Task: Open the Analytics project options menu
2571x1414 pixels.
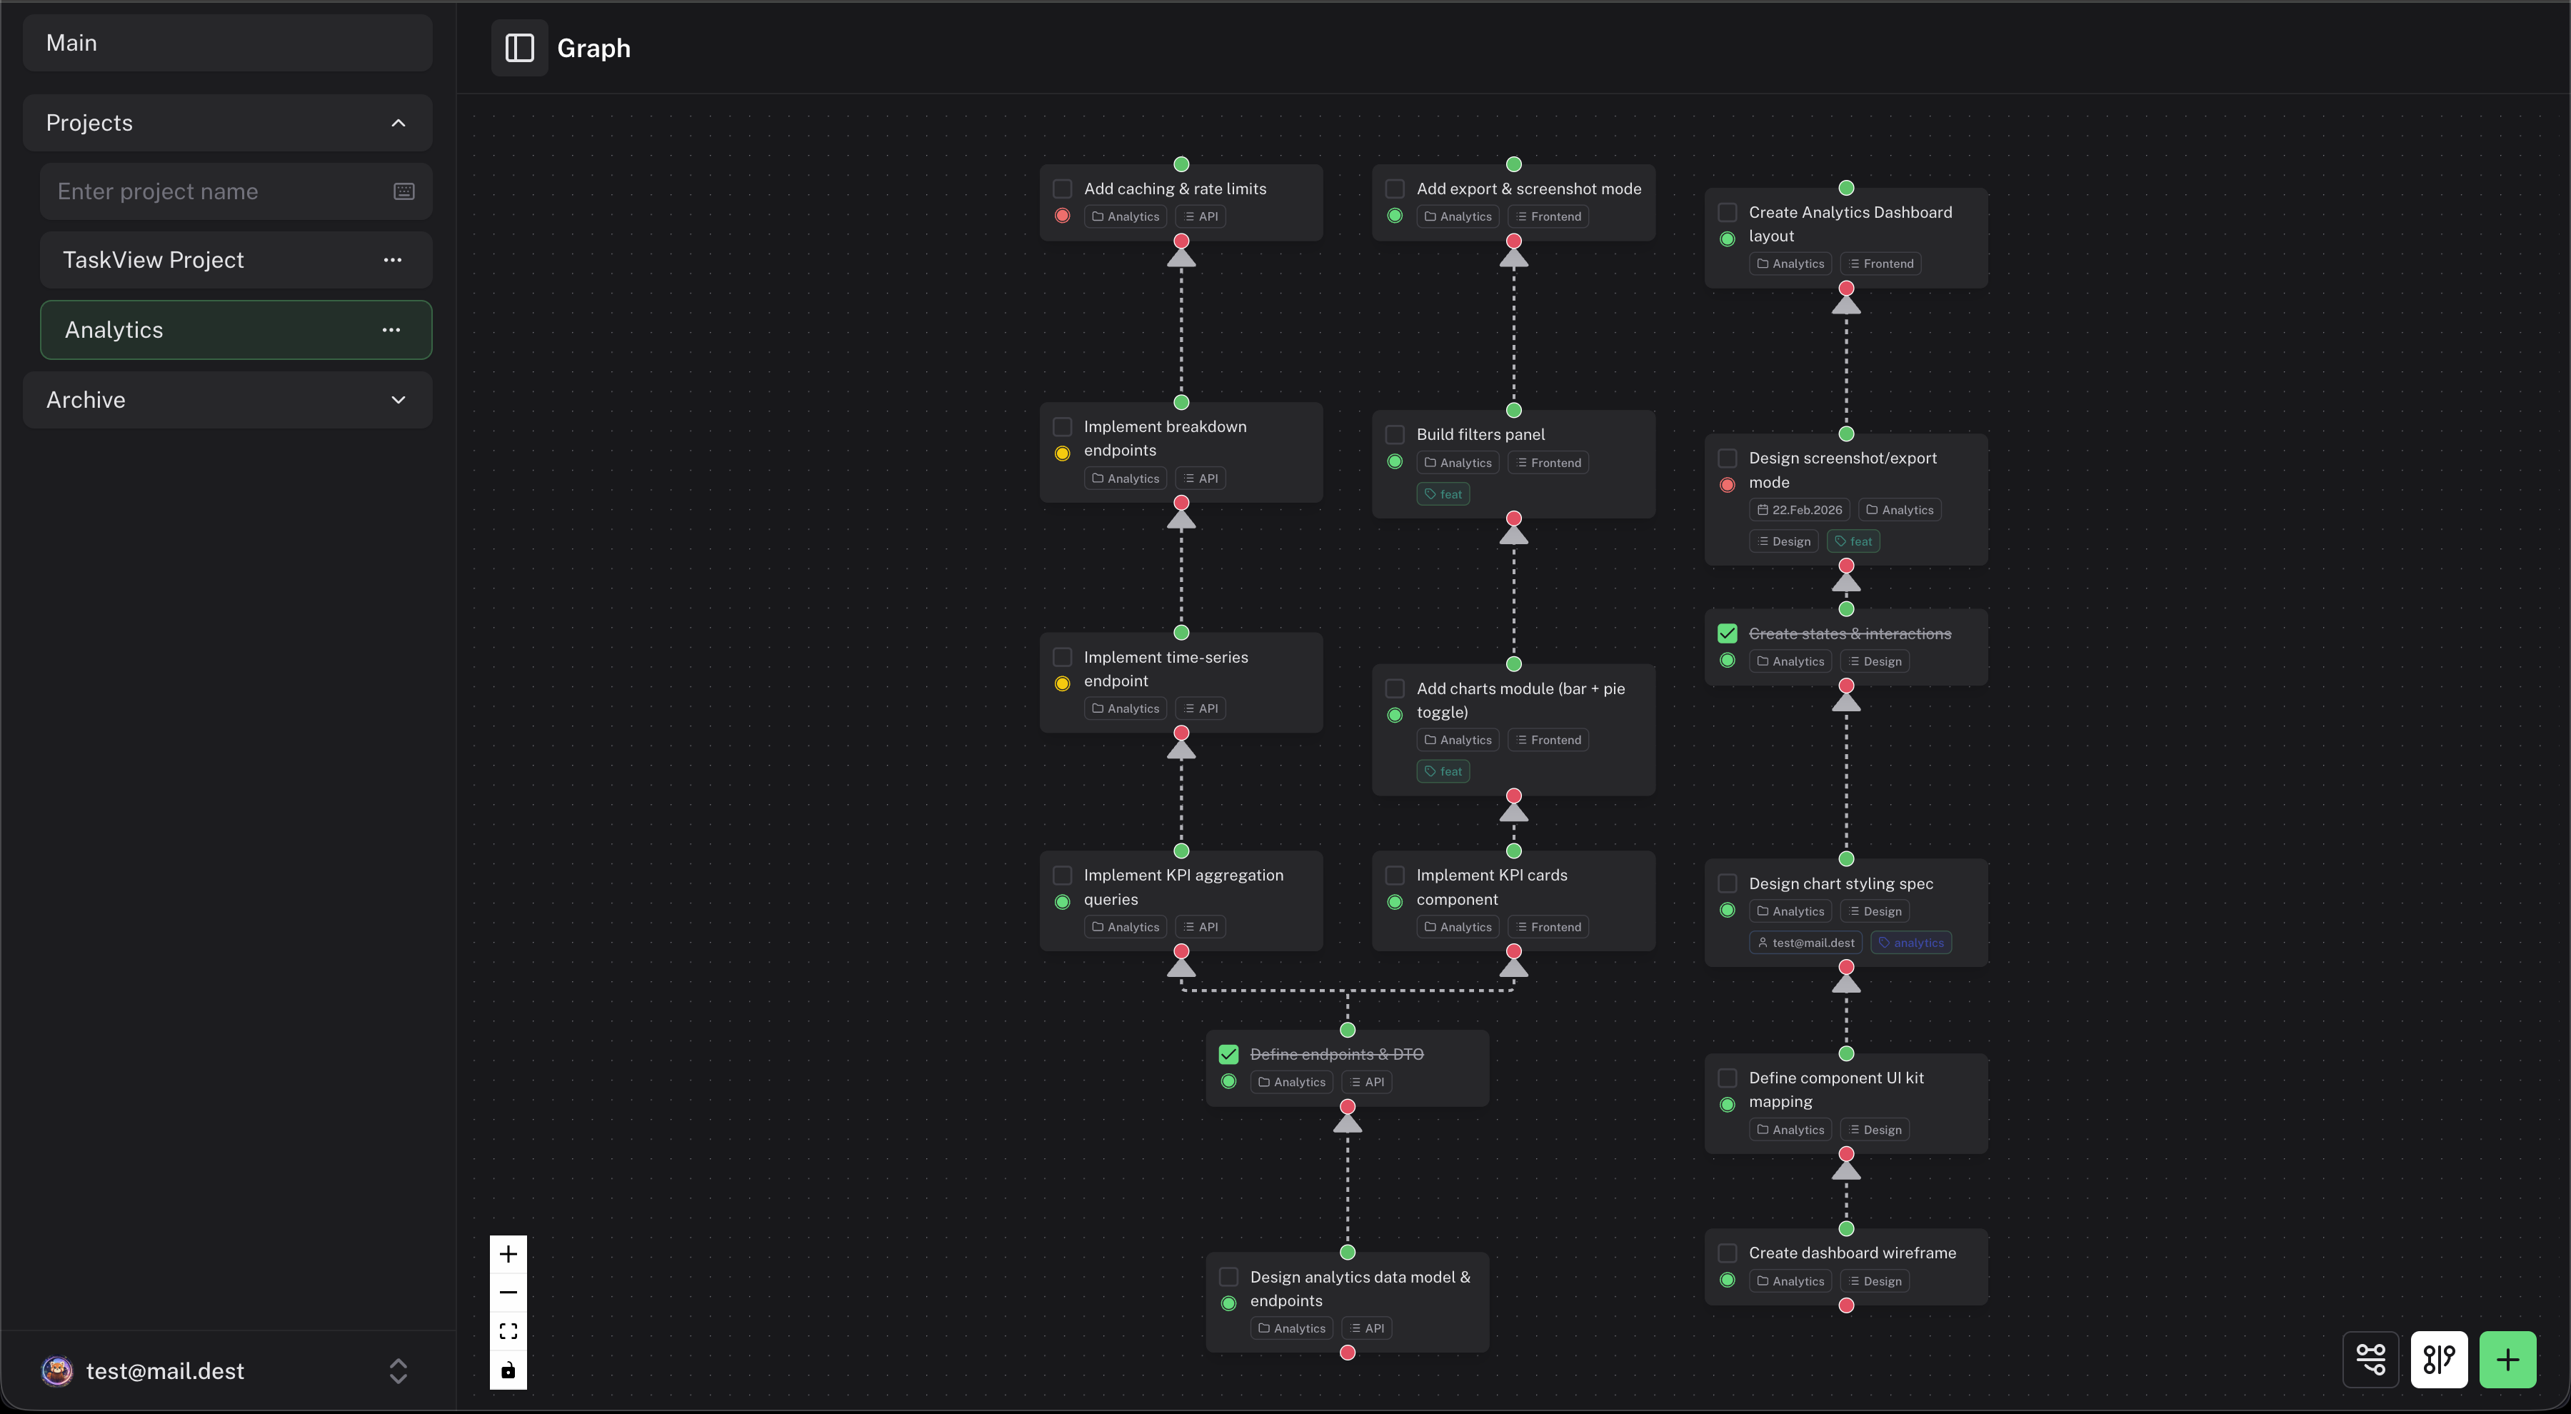Action: point(391,329)
